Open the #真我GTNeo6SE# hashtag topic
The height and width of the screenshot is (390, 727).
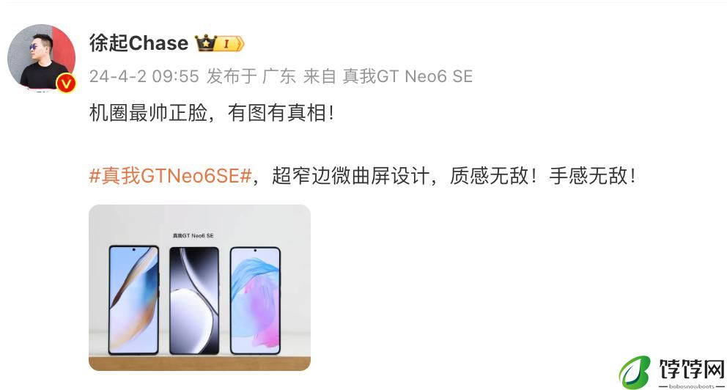(x=170, y=176)
